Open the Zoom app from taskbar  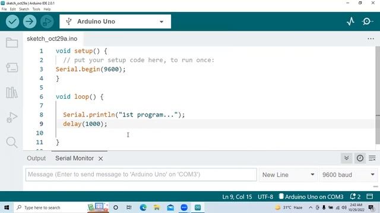(184, 208)
